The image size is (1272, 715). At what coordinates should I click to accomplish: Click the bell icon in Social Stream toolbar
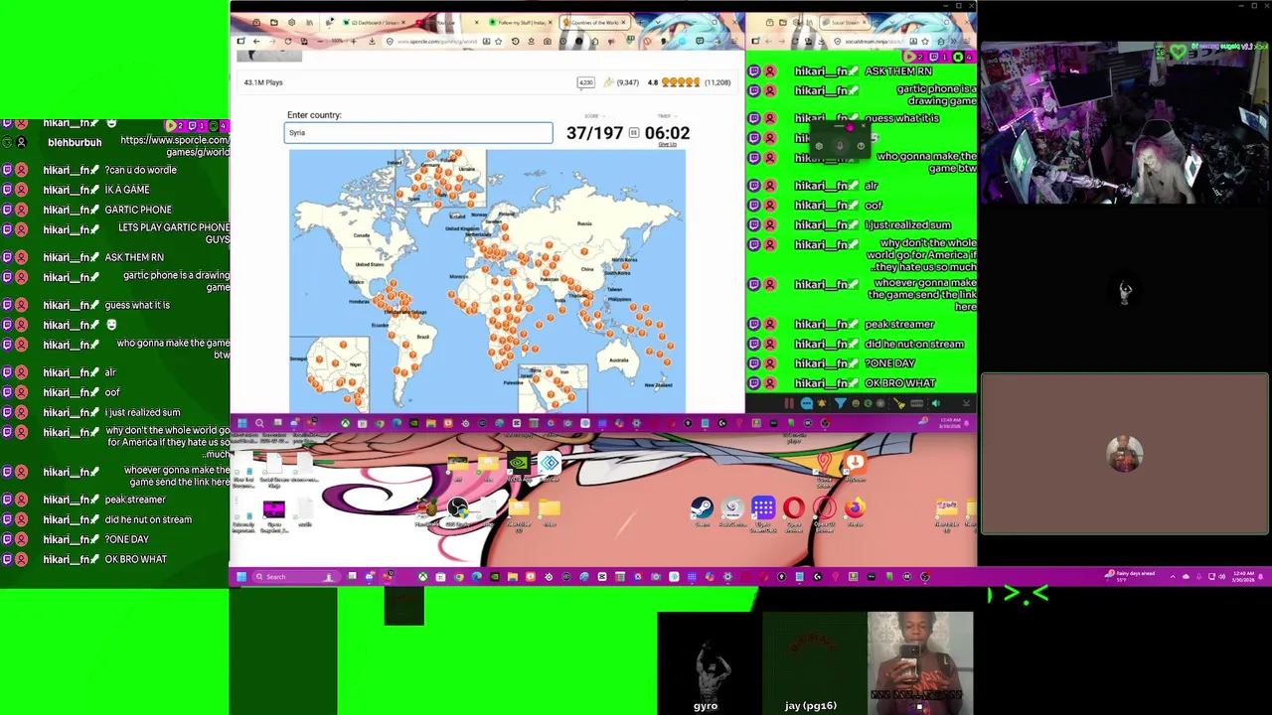[x=824, y=404]
